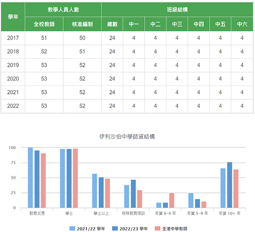Toggle the 全港中學教師 legend label
Screen dimensions: 255x232
pyautogui.click(x=174, y=228)
